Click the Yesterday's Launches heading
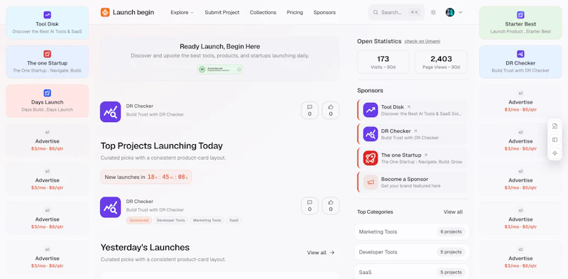Image resolution: width=568 pixels, height=279 pixels. coord(145,248)
